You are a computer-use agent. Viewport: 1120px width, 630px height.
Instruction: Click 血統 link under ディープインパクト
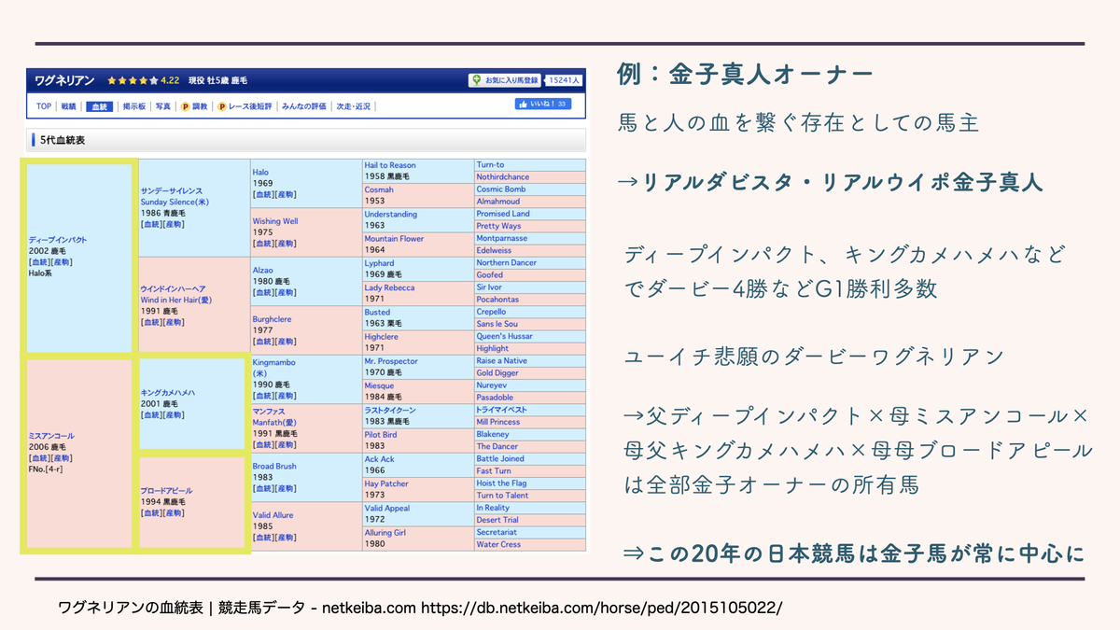39,262
